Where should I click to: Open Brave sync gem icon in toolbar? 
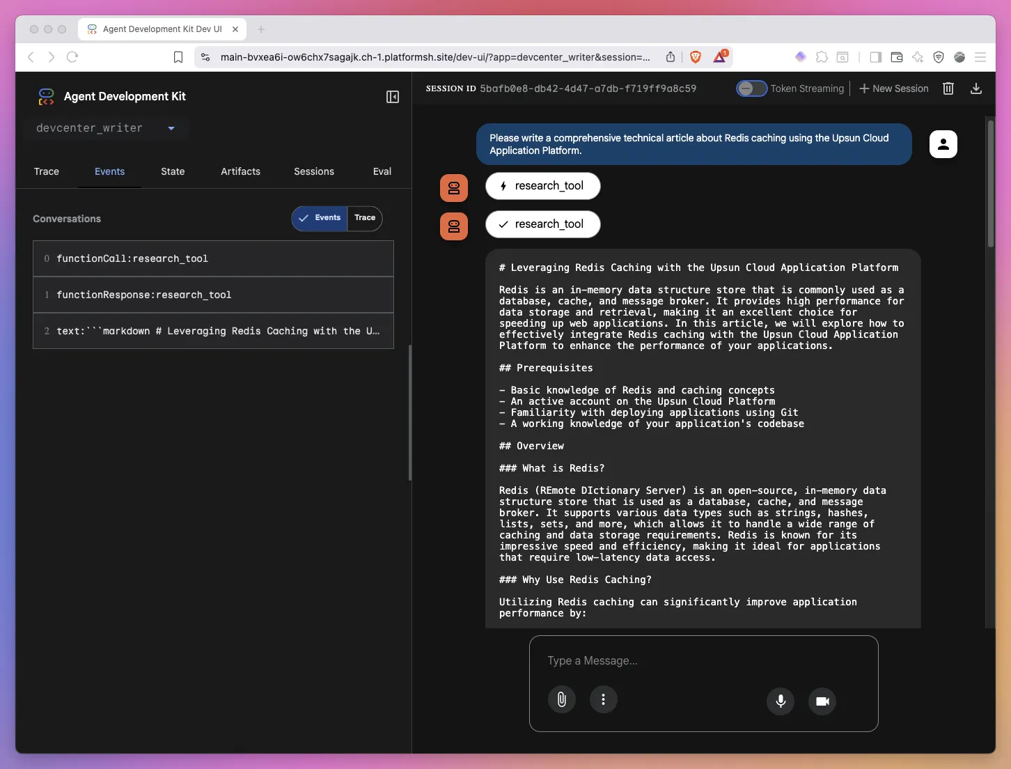(801, 57)
